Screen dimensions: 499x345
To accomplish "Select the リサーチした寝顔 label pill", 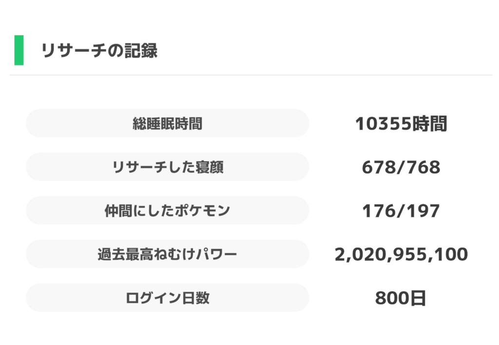I will [x=167, y=167].
